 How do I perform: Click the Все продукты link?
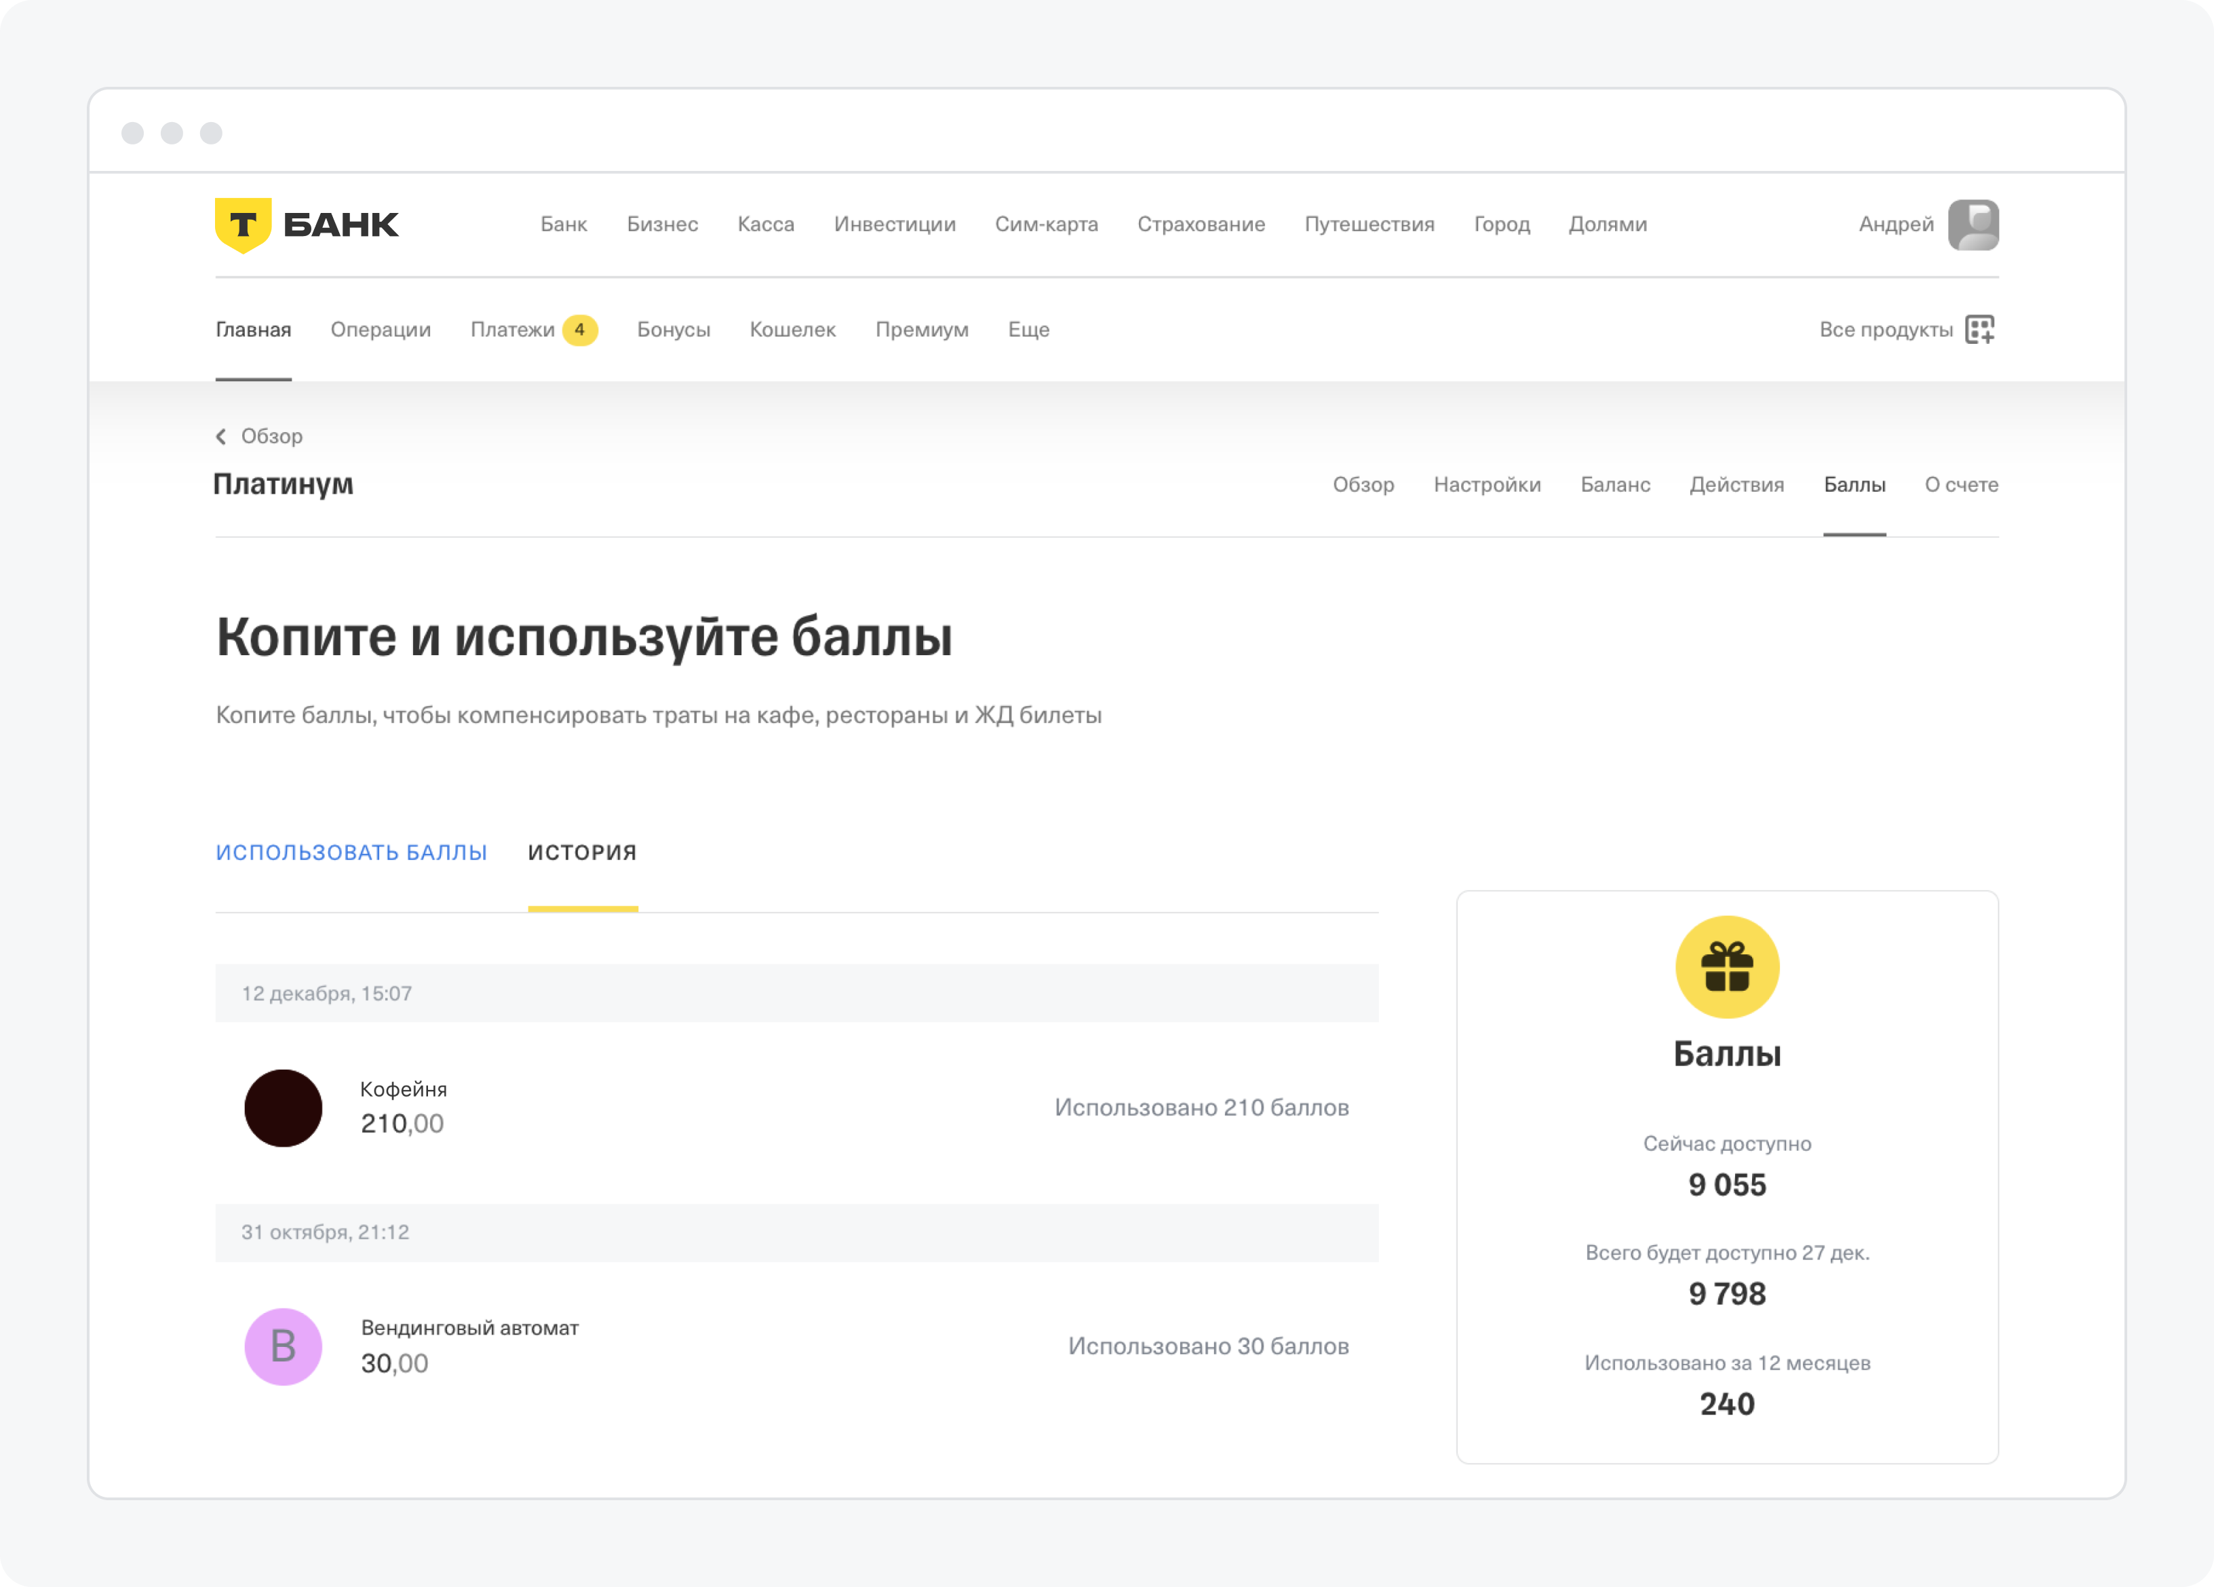pyautogui.click(x=1885, y=330)
